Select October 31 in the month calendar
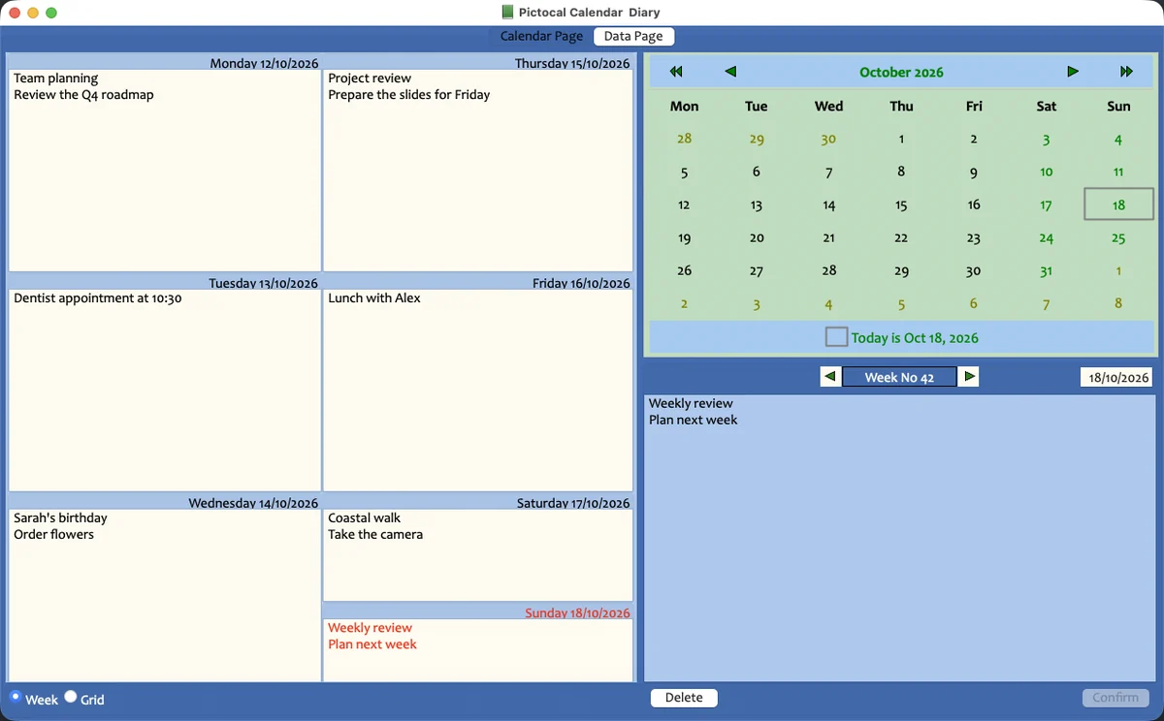This screenshot has height=721, width=1164. [x=1046, y=271]
